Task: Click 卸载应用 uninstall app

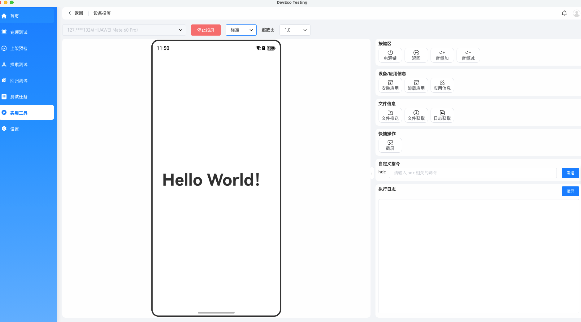Action: (x=416, y=85)
